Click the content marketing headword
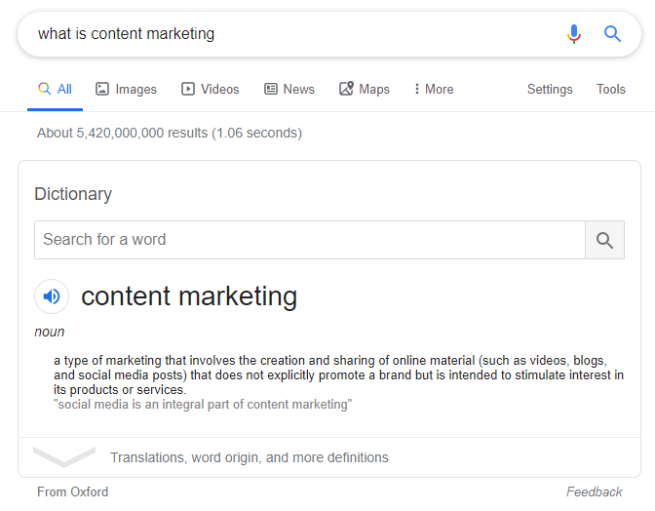 point(189,295)
